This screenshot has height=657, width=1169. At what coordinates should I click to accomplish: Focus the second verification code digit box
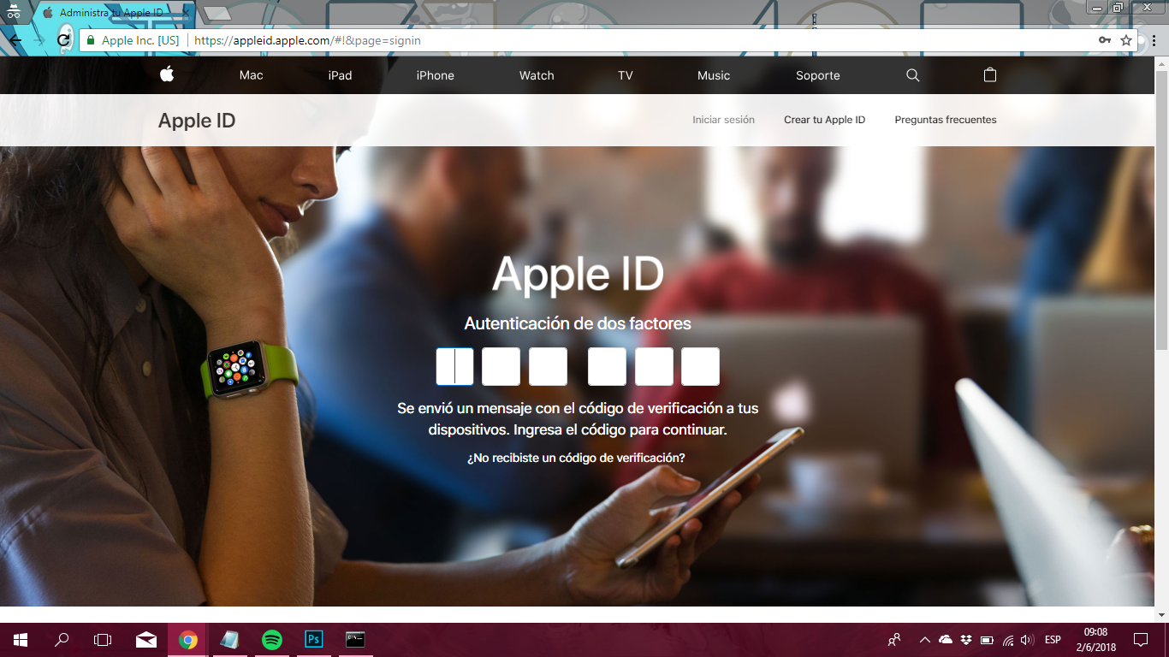point(501,366)
